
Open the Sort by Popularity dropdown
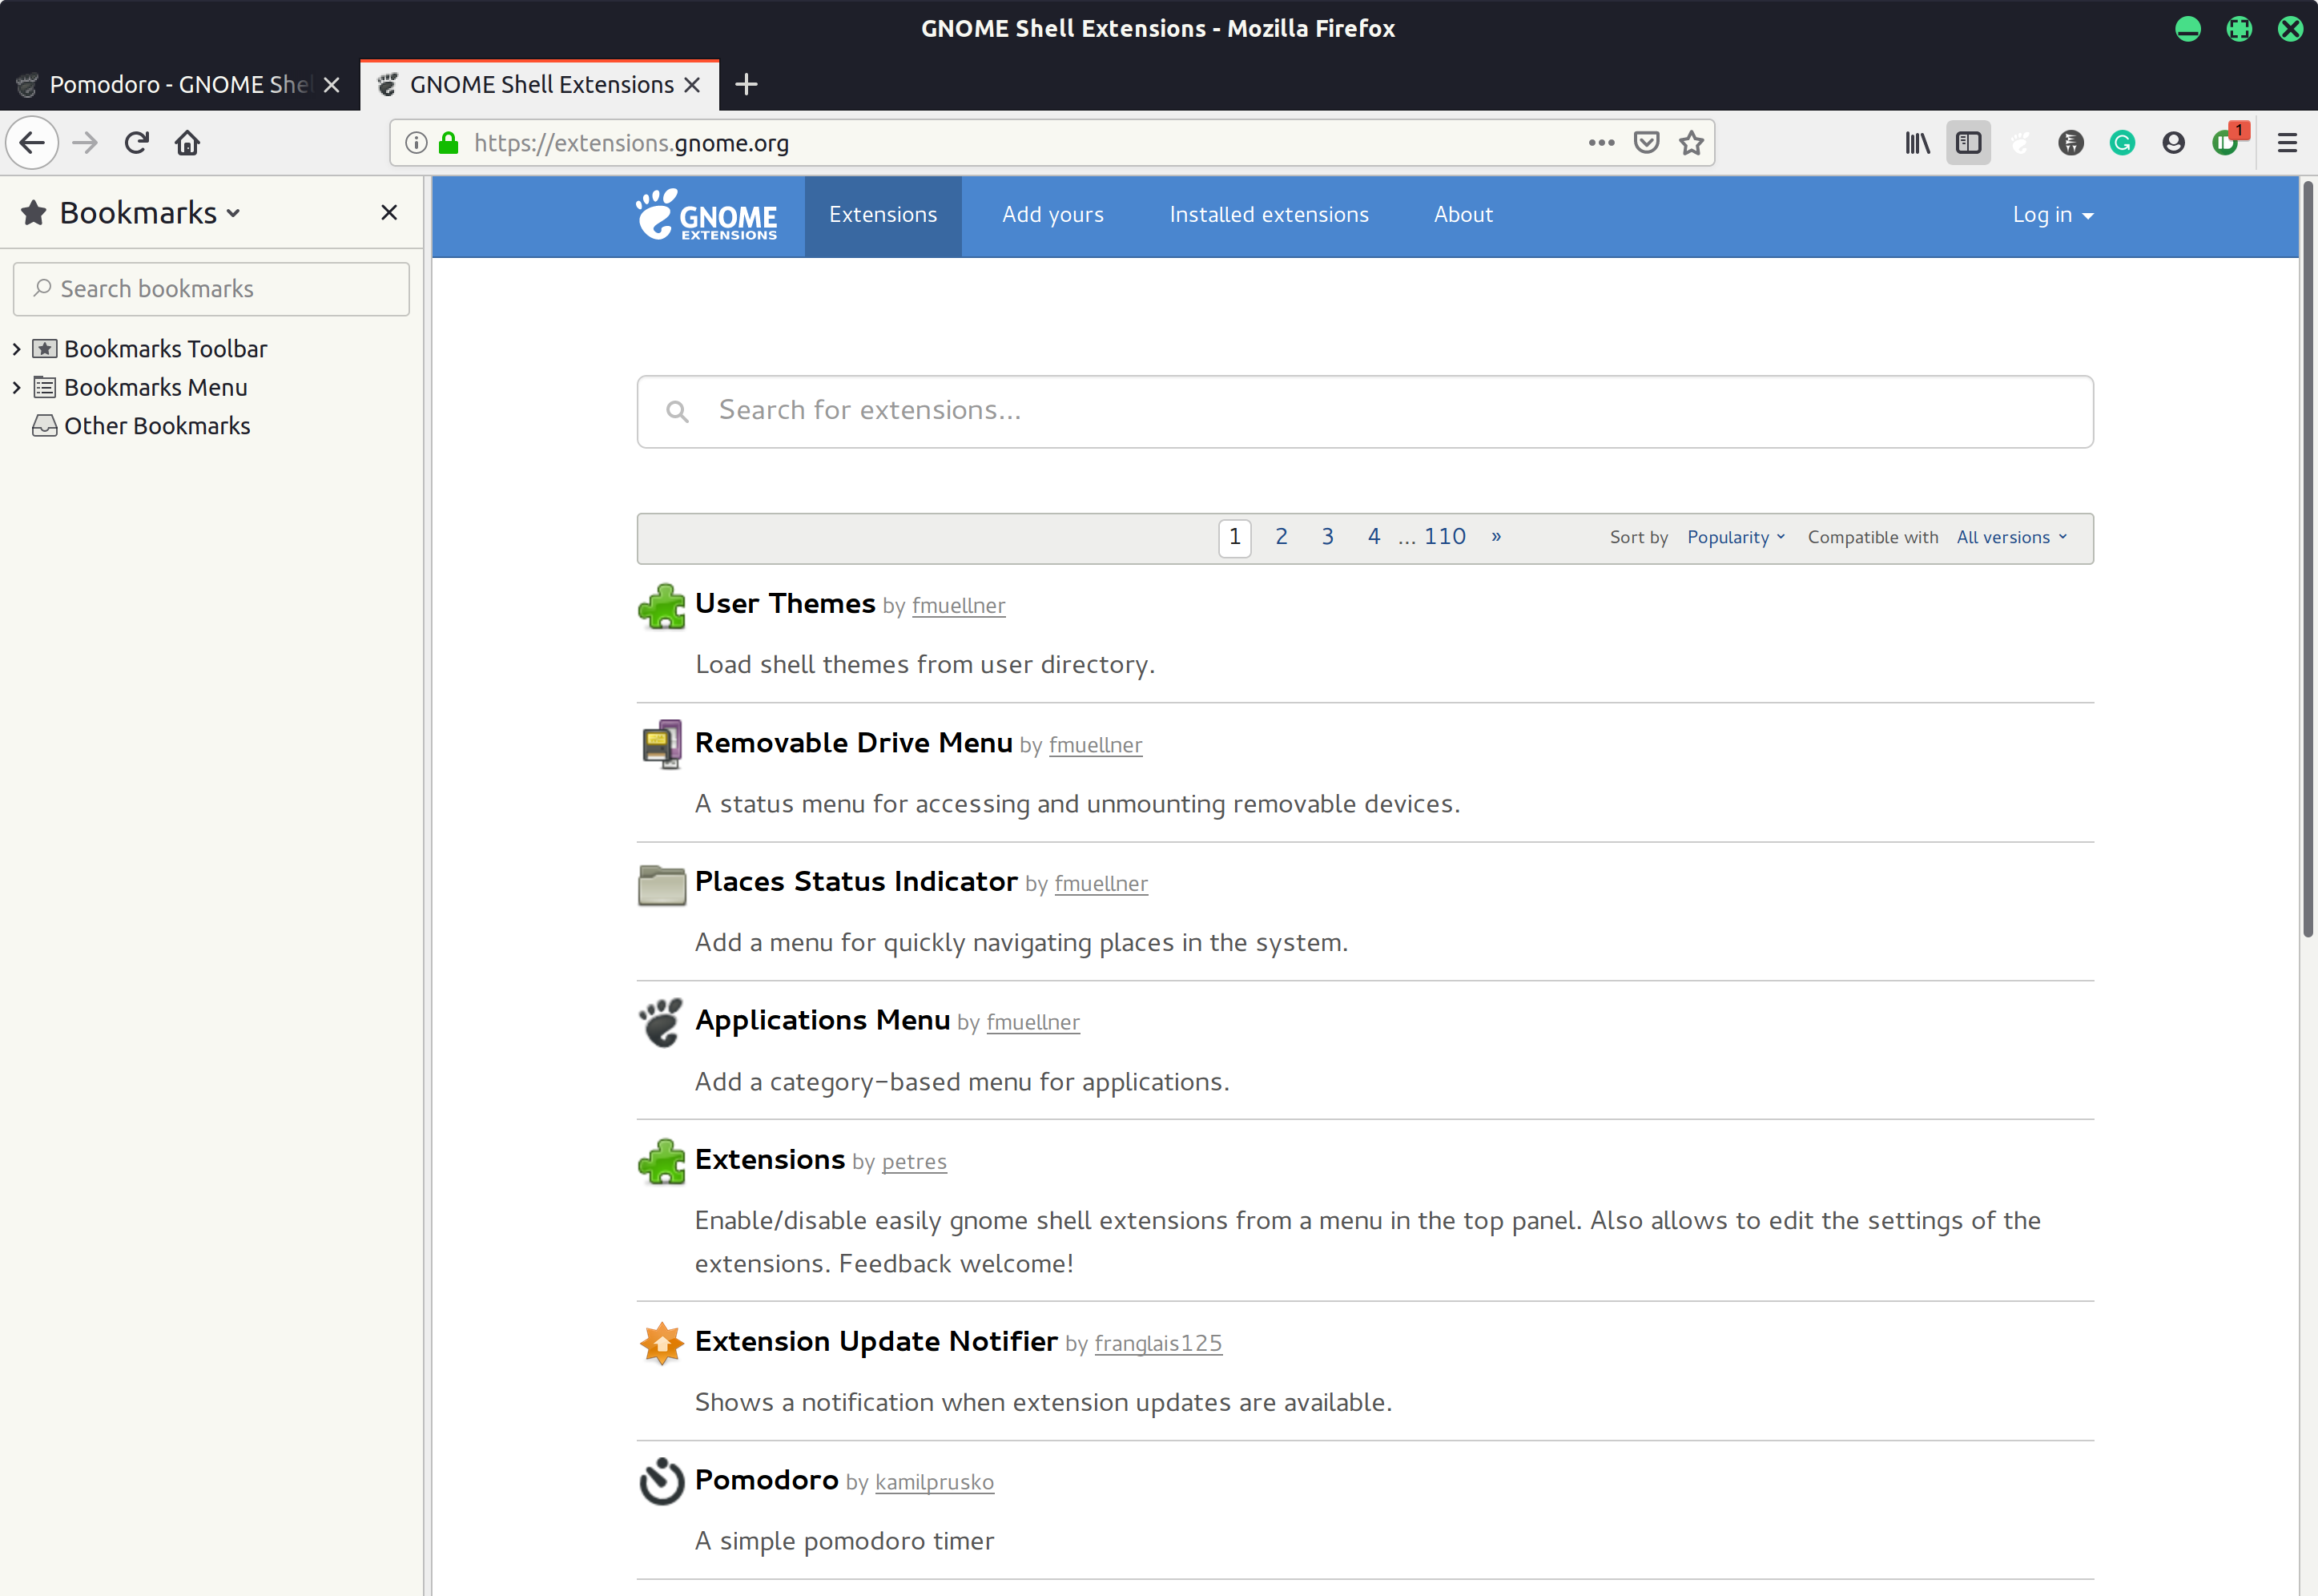1735,538
